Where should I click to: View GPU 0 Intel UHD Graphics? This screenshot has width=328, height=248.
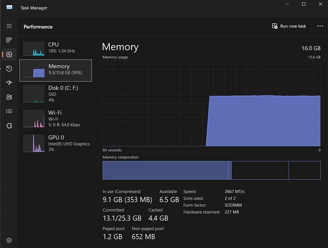(x=55, y=143)
